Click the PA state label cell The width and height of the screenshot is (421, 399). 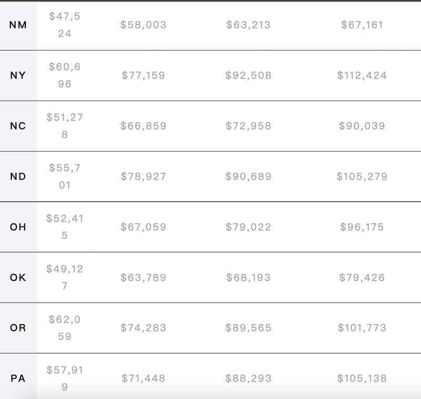point(18,378)
